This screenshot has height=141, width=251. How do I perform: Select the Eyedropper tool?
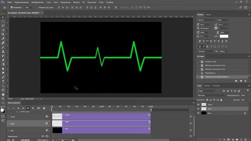pyautogui.click(x=3, y=38)
